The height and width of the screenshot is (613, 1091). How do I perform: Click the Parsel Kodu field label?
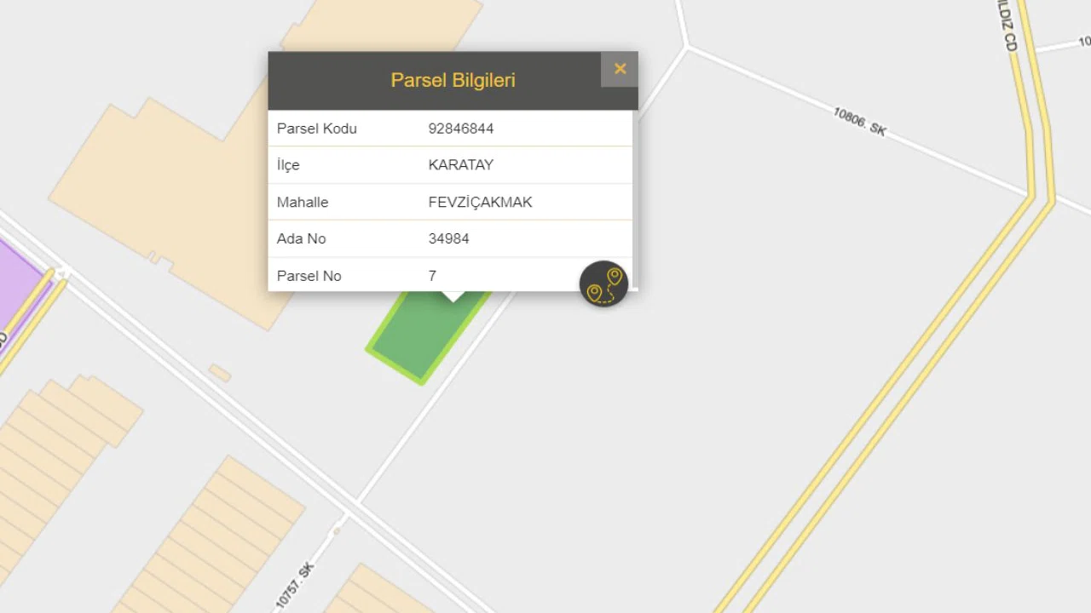(317, 129)
